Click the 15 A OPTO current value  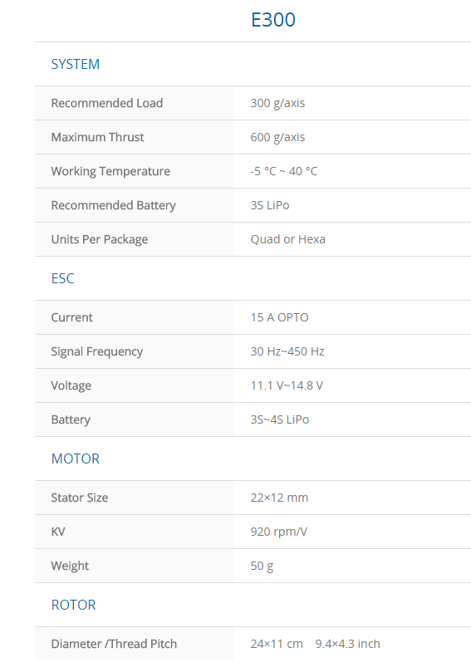tap(279, 317)
